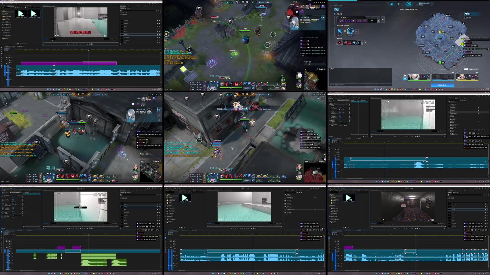Viewport: 490px width, 275px height.
Task: Click plus button editor in red-subtitle program monitor
Action: 117,44
